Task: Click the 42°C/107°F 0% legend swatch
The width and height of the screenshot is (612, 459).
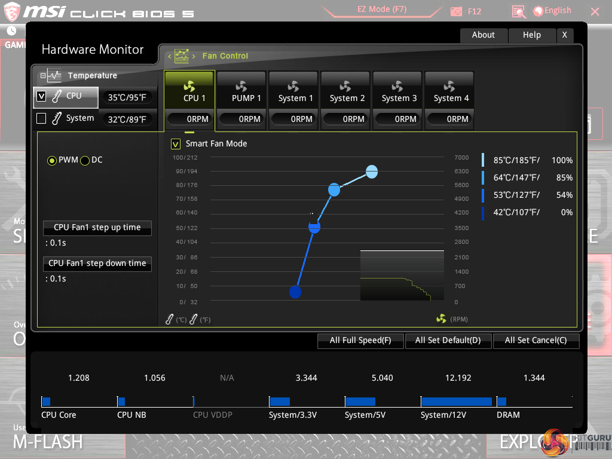Action: (x=483, y=213)
